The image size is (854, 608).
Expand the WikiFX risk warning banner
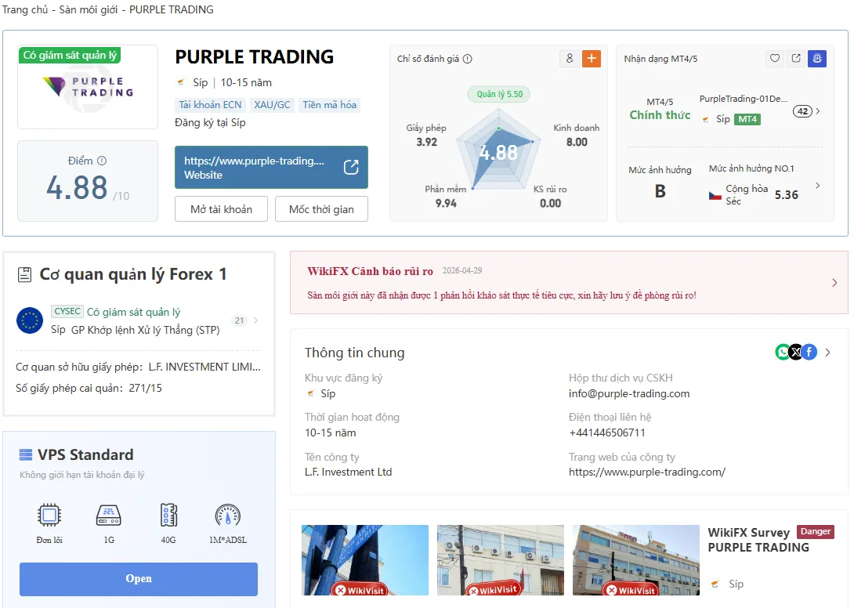tap(569, 282)
